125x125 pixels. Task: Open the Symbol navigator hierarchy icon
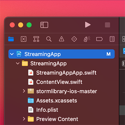tap(36, 39)
